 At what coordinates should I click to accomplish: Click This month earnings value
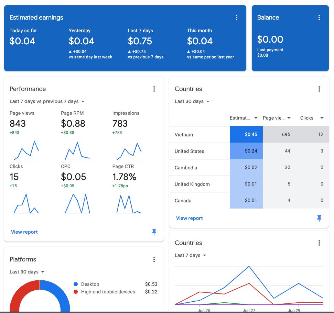pyautogui.click(x=200, y=41)
